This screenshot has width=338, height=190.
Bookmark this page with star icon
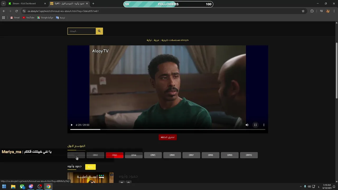(x=303, y=11)
